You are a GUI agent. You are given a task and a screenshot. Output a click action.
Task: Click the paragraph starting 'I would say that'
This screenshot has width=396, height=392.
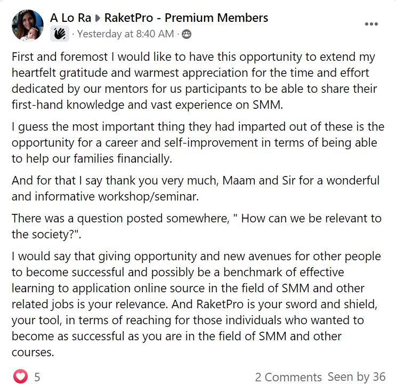click(x=196, y=304)
